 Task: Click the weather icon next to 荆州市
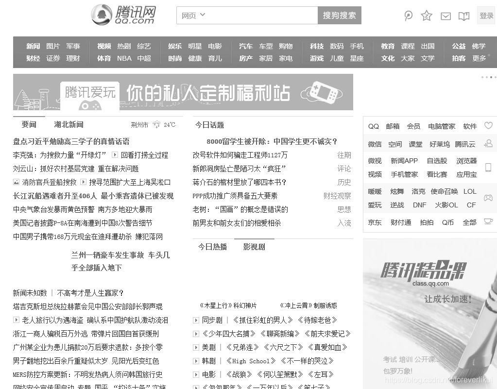(156, 124)
